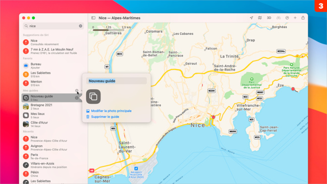The image size is (327, 184).
Task: Click the Gattières map label
Action: coord(114,33)
